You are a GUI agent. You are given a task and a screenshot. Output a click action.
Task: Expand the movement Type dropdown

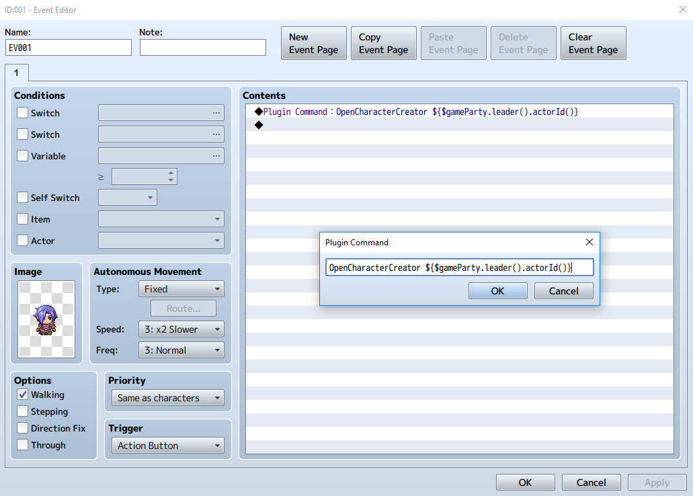pyautogui.click(x=181, y=289)
